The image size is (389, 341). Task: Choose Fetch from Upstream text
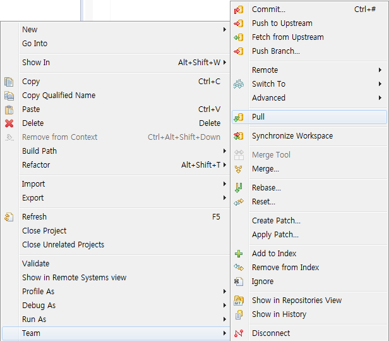[288, 37]
